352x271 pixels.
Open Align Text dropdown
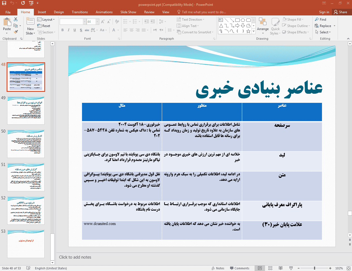[188, 26]
